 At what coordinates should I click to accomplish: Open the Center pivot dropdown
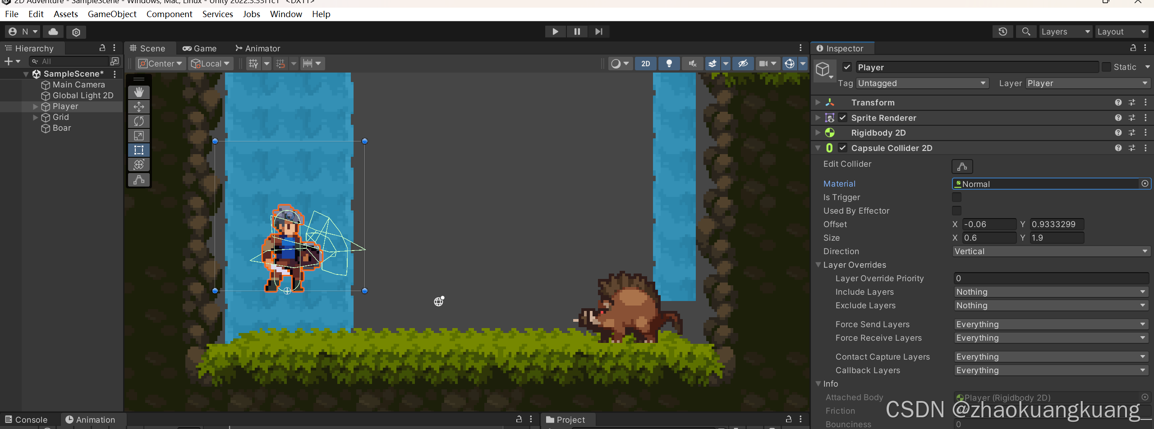161,64
